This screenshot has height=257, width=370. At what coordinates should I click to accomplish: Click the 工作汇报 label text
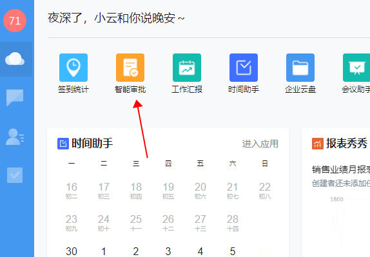click(187, 90)
